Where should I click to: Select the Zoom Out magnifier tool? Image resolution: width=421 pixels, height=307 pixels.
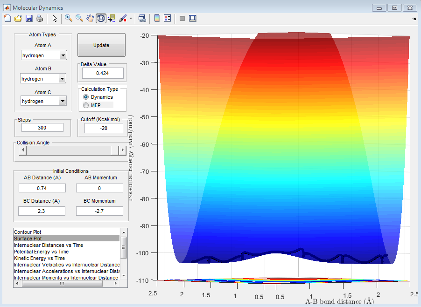click(x=79, y=18)
